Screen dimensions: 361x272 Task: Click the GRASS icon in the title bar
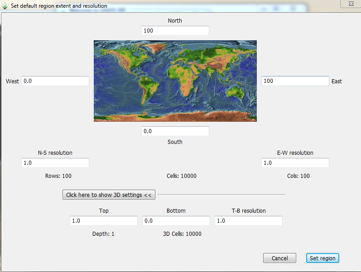[x=5, y=6]
